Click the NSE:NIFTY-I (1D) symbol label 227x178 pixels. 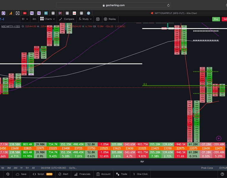point(11,26)
